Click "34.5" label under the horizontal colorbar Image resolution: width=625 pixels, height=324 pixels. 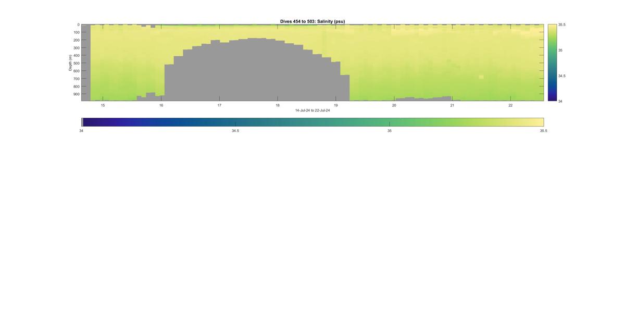pyautogui.click(x=235, y=131)
